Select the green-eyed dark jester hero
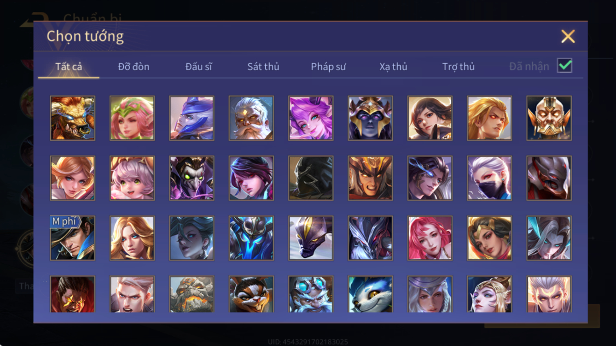The image size is (616, 346). pos(192,178)
